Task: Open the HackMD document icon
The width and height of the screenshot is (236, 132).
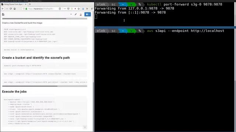Action: pos(3,14)
